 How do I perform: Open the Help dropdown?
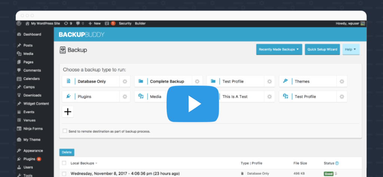click(x=351, y=49)
